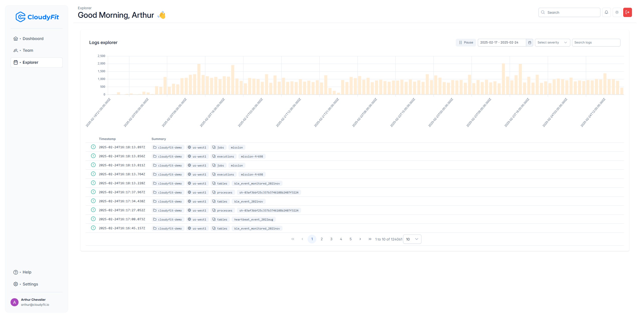The height and width of the screenshot is (317, 641).
Task: Open Settings from the sidebar
Action: tap(30, 284)
